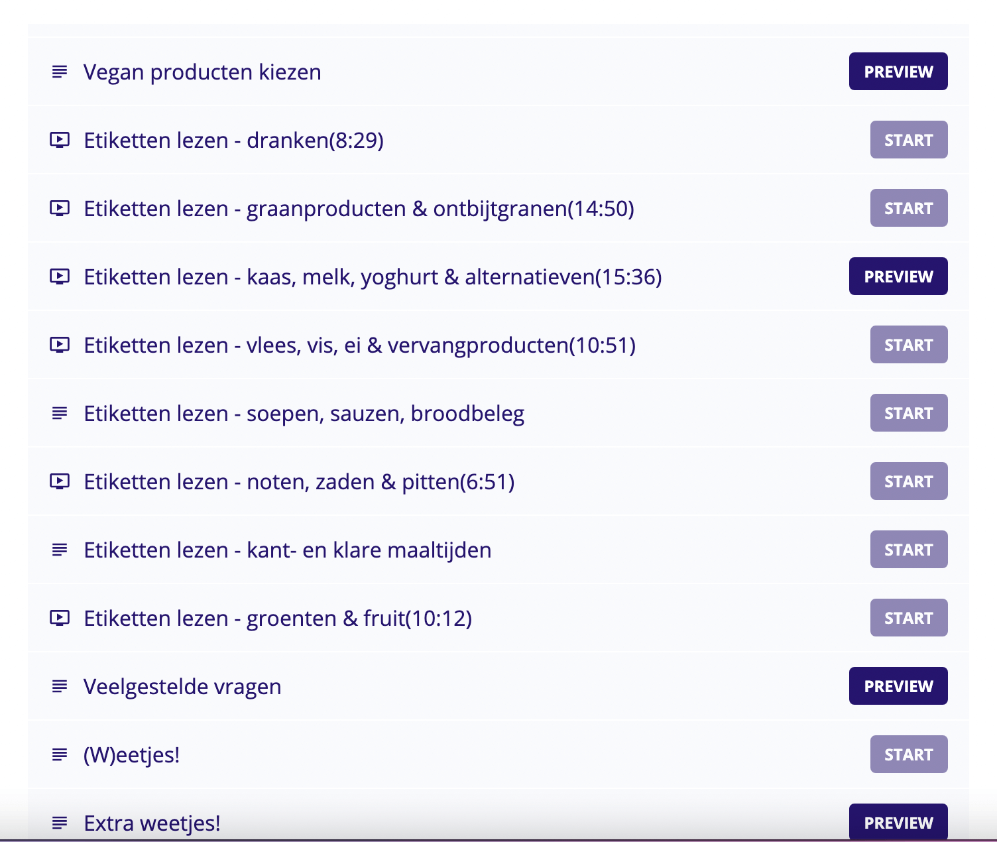The height and width of the screenshot is (842, 997).
Task: Select the video icon for graanproducten & ontbijtgranen
Action: pyautogui.click(x=60, y=208)
